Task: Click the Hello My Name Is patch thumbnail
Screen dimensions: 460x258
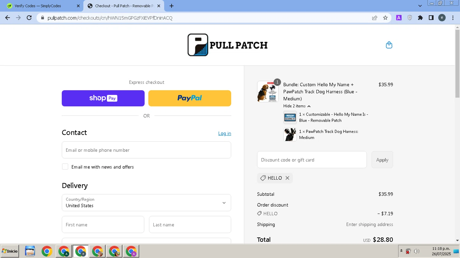Action: [x=290, y=117]
